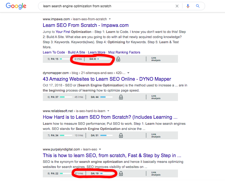Click the lock icon in impawa.com MozBar row
Screen dimensions: 225x181
(x=118, y=59)
